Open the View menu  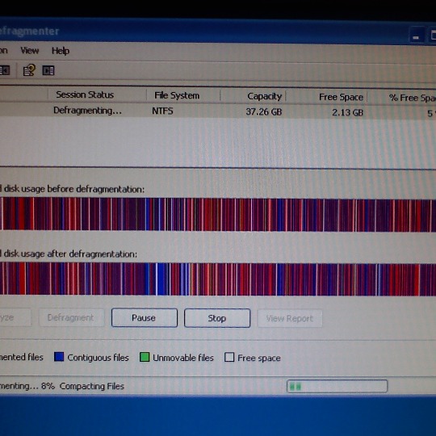(x=30, y=51)
